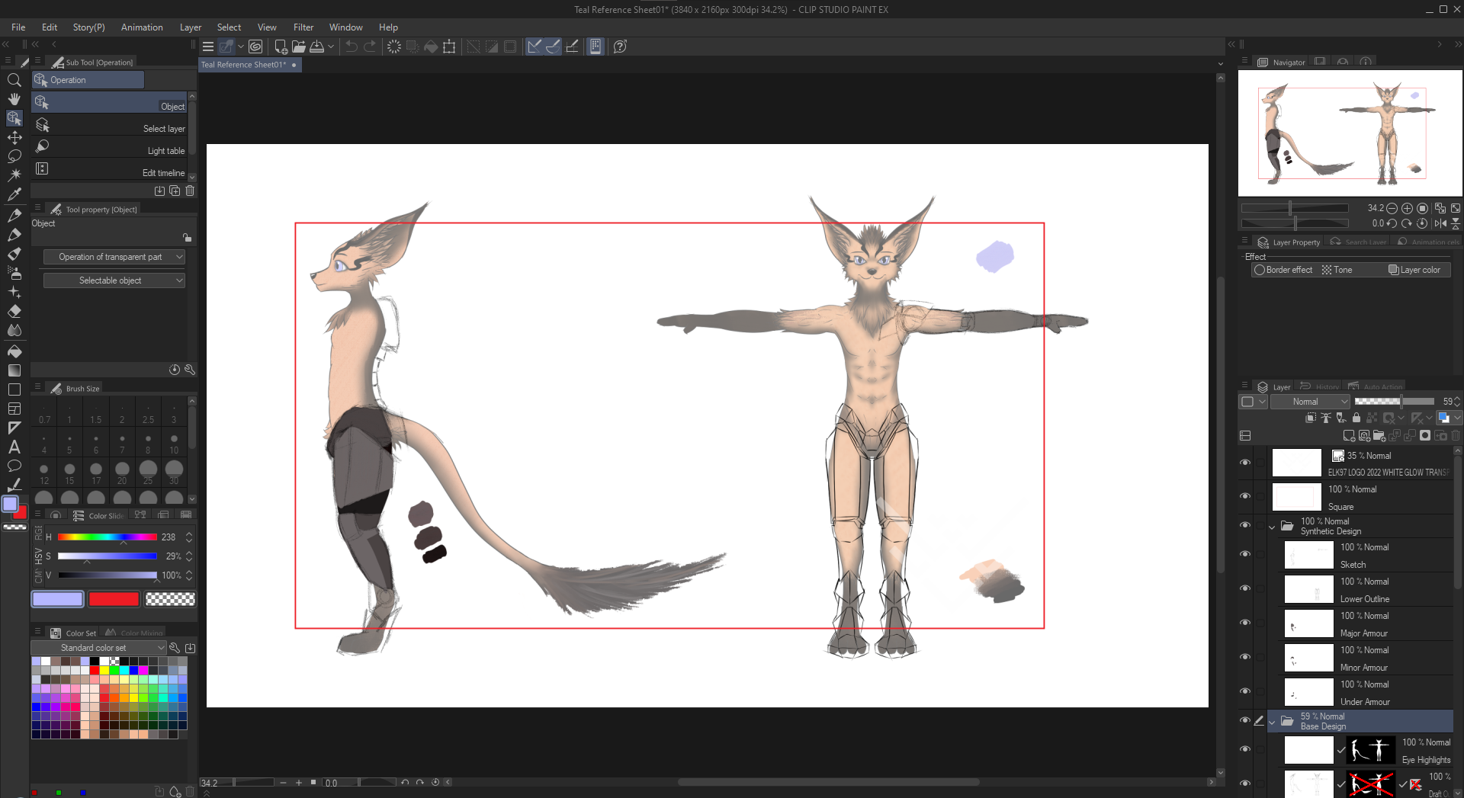Select the Airbrush tool
This screenshot has width=1464, height=798.
click(x=14, y=273)
